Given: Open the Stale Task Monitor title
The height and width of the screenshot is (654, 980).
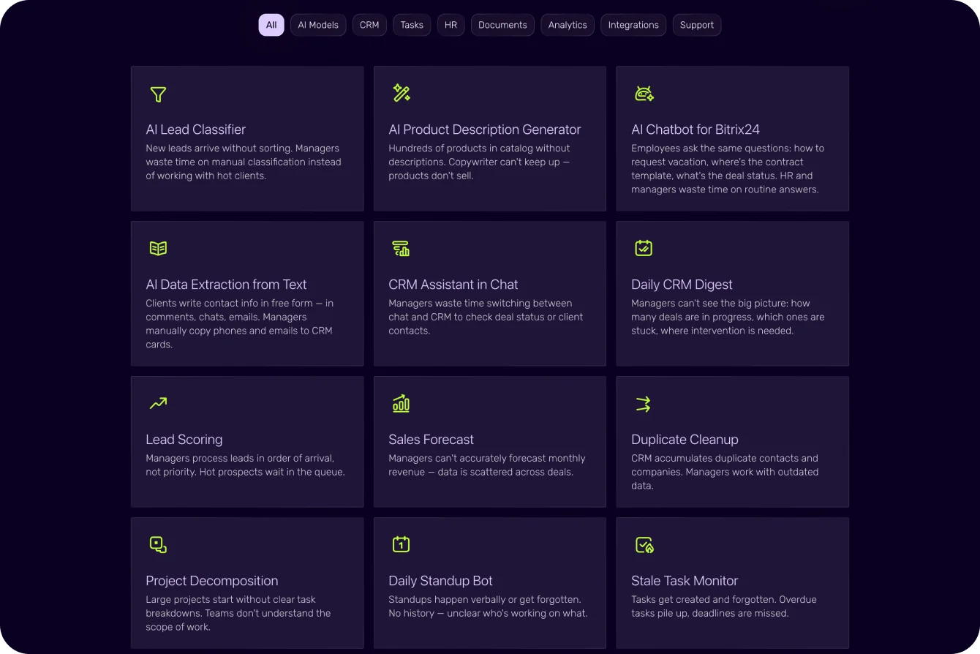Looking at the screenshot, I should [685, 581].
